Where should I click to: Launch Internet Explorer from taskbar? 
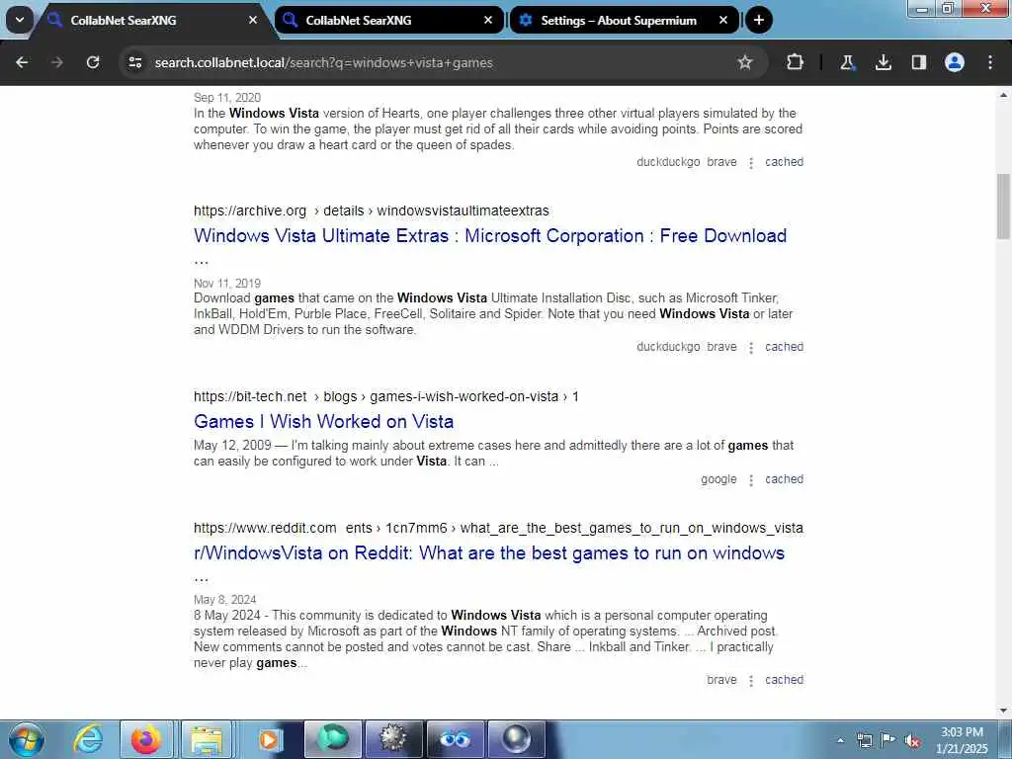[x=88, y=739]
